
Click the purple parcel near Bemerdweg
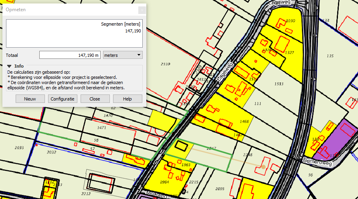click(336, 140)
